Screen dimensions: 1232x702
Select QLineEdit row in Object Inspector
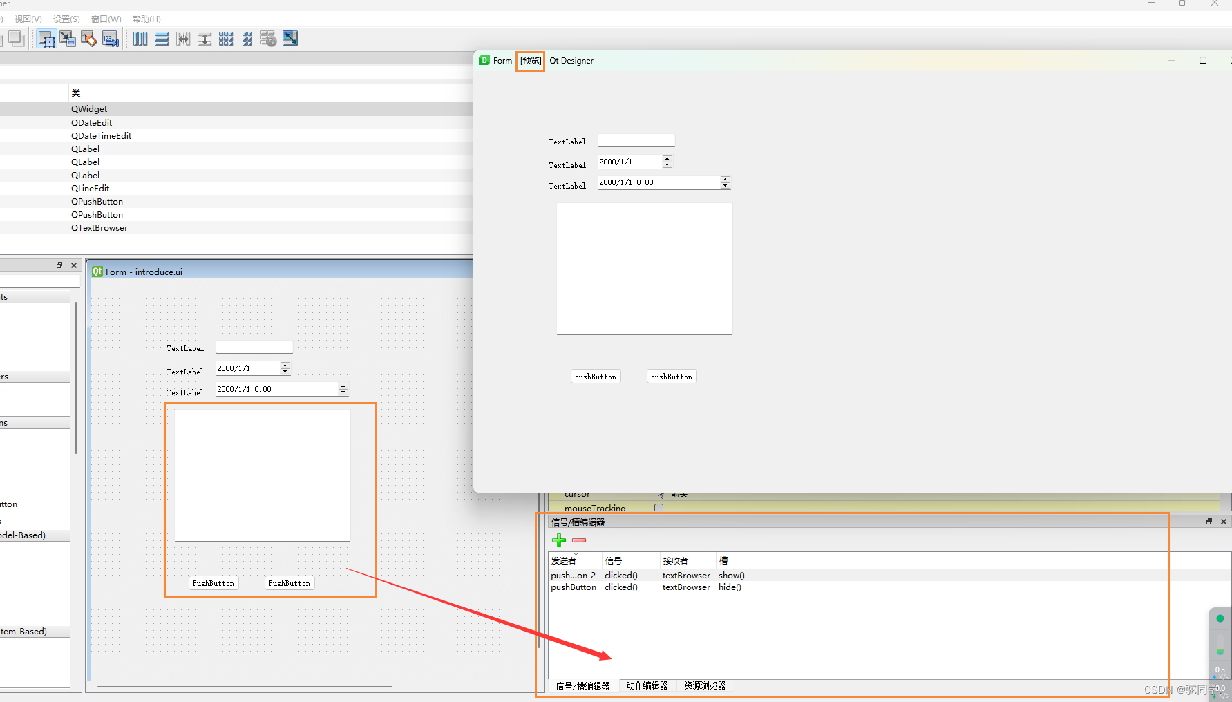pyautogui.click(x=236, y=189)
